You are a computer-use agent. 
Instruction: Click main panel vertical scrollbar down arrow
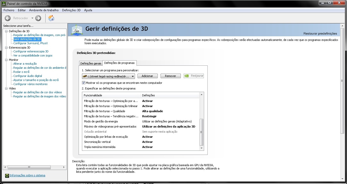pos(342,179)
